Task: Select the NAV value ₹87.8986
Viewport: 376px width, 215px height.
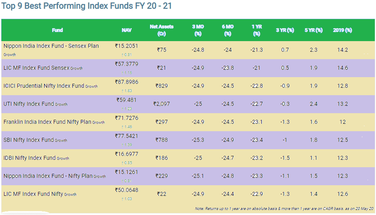Action: [127, 82]
